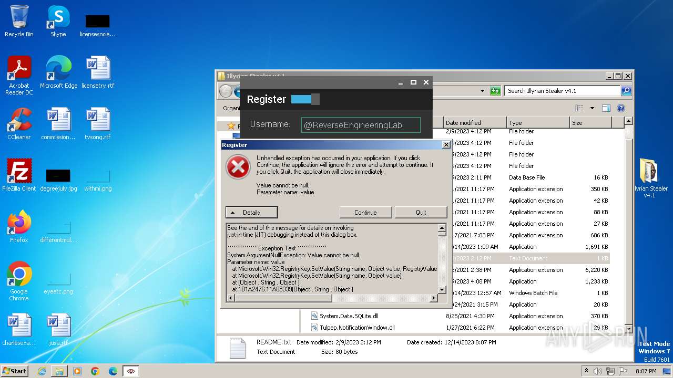The height and width of the screenshot is (378, 673).
Task: Select jusa.rtf desktop file
Action: click(x=58, y=329)
